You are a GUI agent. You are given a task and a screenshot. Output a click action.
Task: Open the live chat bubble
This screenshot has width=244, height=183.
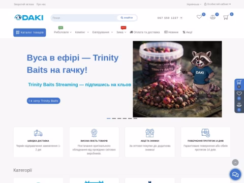click(x=235, y=174)
